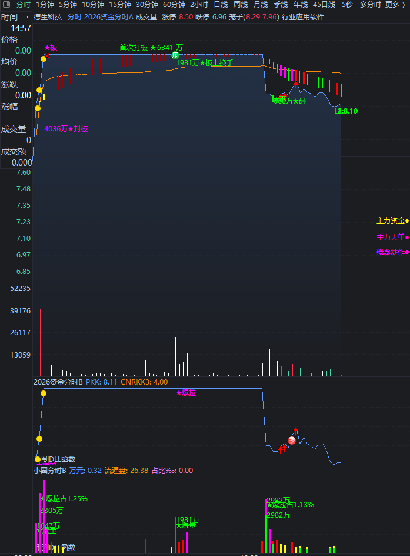Open the 30分钟 chart tab
Image resolution: width=410 pixels, height=556 pixels.
coord(147,5)
